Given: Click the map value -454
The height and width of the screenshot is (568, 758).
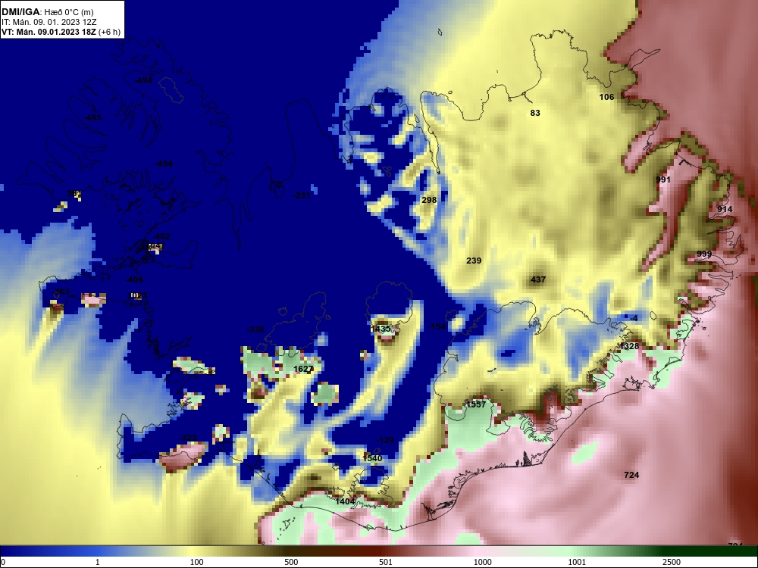Looking at the screenshot, I should (x=164, y=164).
